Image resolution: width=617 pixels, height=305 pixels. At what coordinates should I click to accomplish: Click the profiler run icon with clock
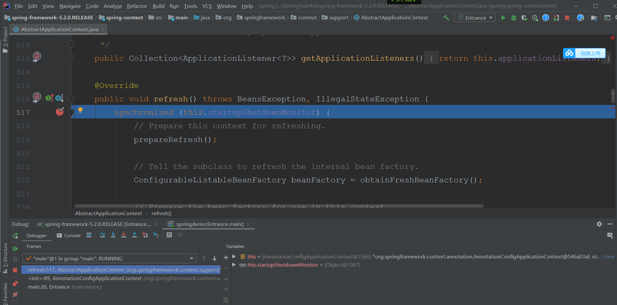(535, 18)
